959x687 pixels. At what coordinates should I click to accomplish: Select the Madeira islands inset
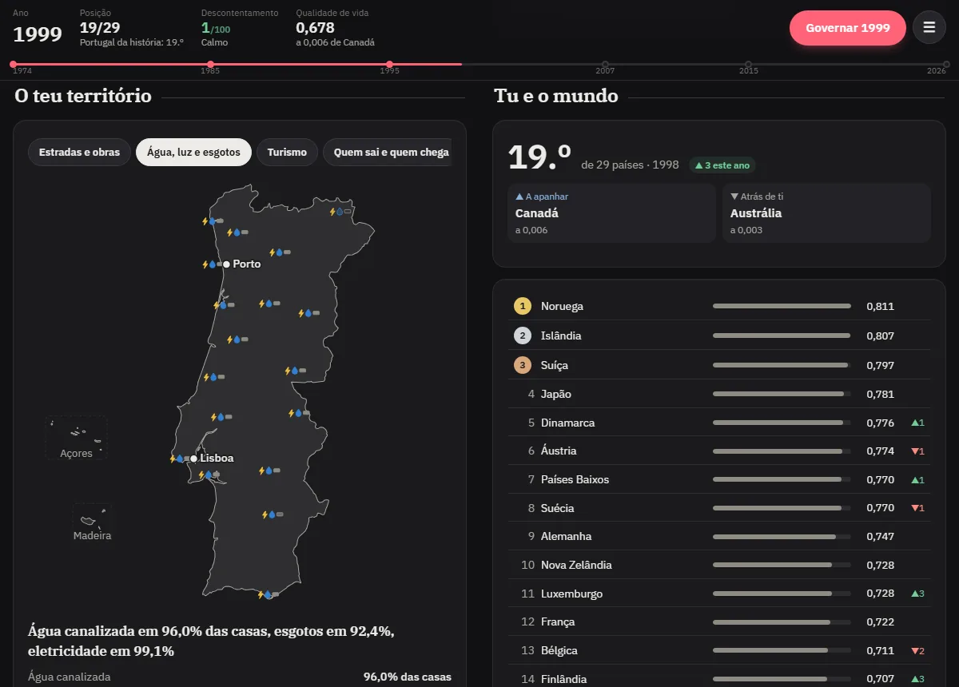click(x=92, y=522)
